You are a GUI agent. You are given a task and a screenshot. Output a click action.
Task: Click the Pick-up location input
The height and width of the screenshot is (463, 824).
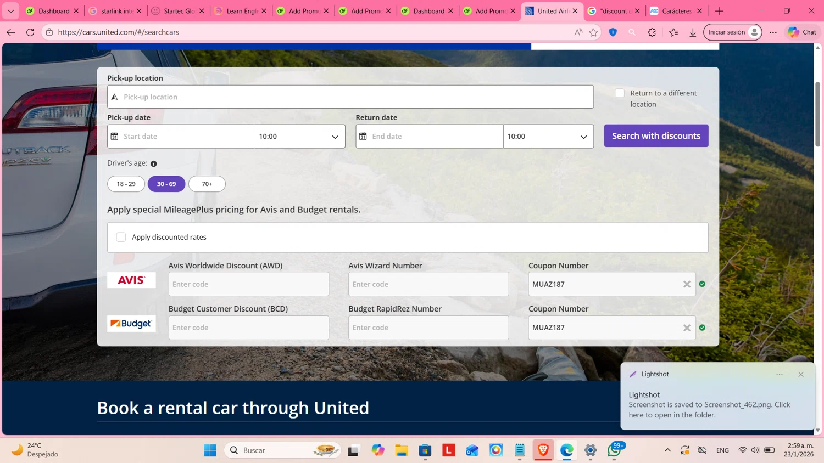[350, 97]
